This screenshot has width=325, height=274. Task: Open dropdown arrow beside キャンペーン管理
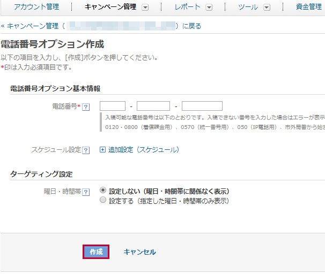tap(145, 7)
